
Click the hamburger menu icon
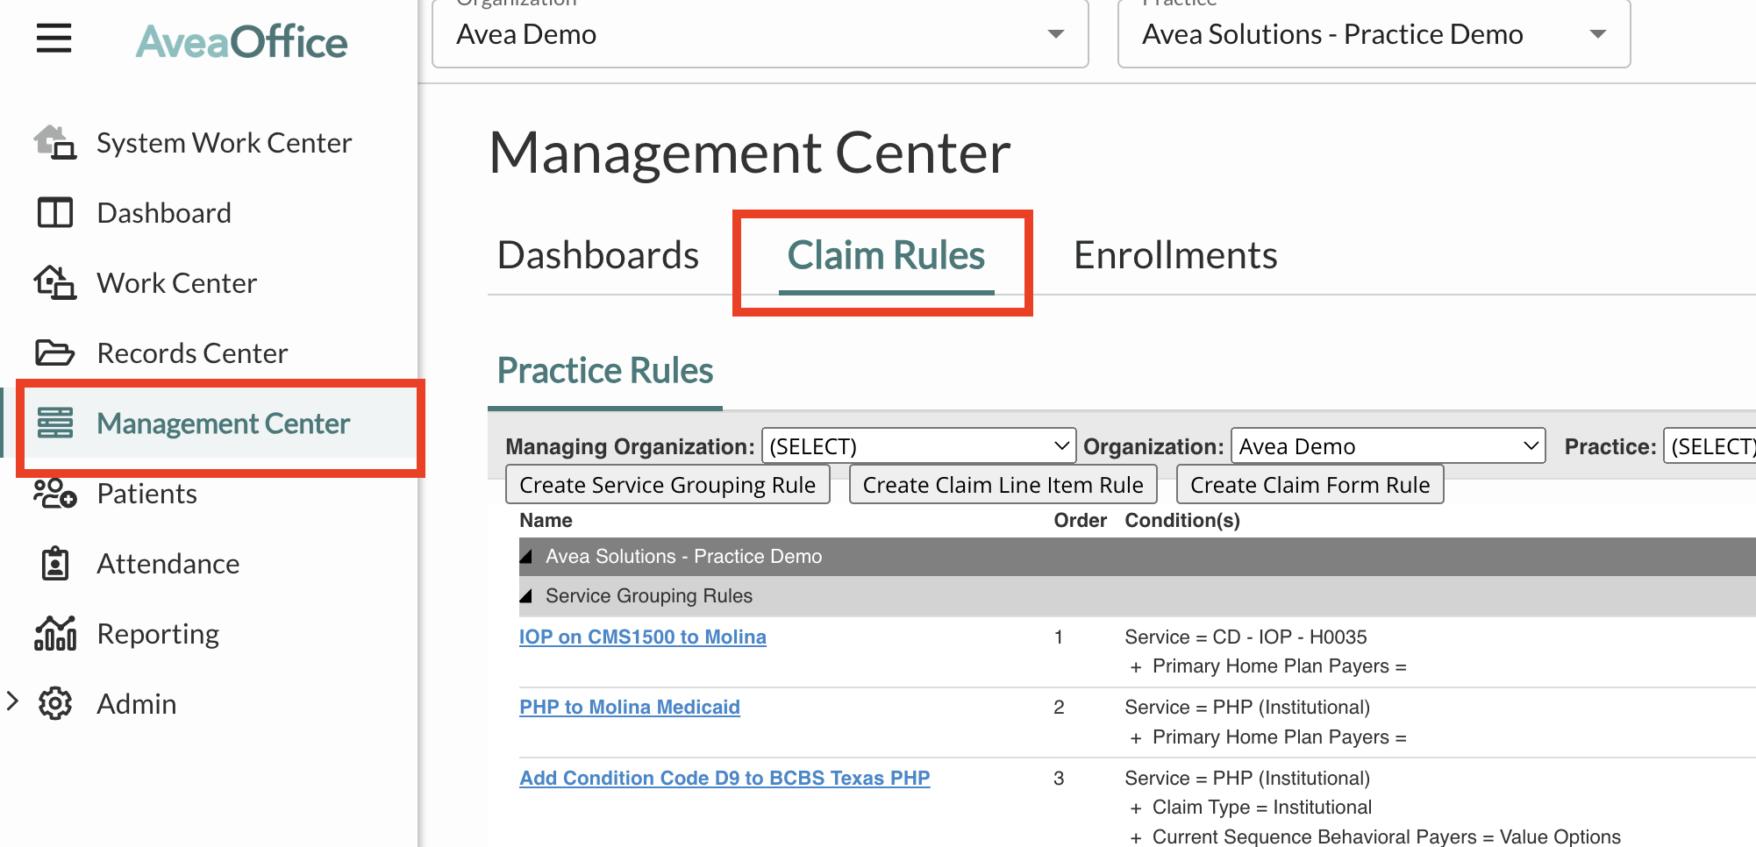54,39
